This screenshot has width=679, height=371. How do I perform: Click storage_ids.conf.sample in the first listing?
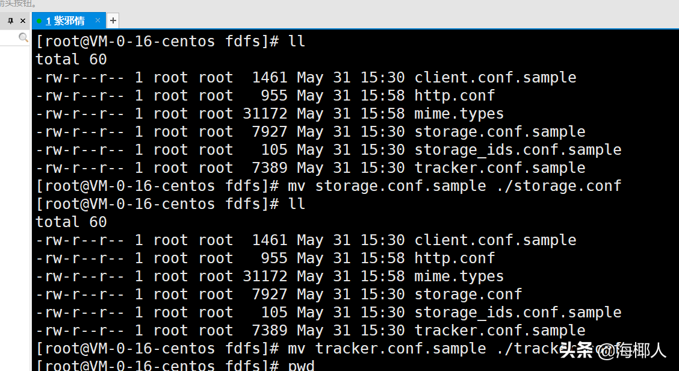(x=518, y=149)
